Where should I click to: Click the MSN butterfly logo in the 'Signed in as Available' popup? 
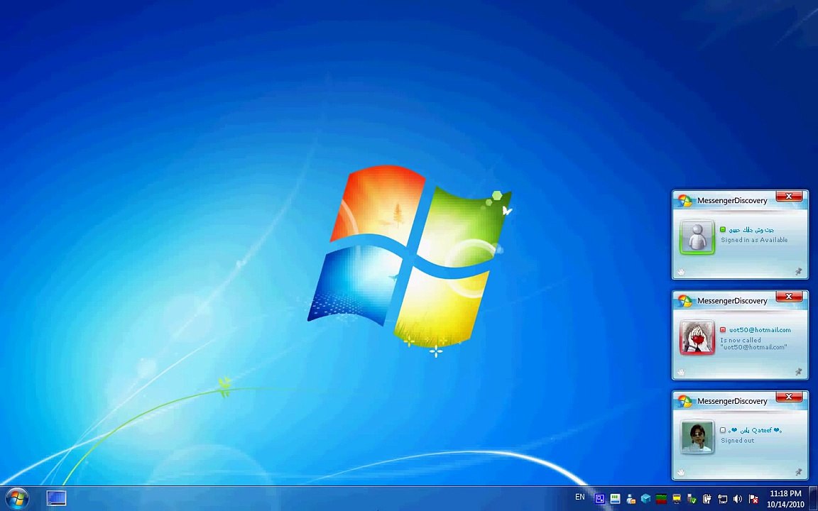(685, 201)
